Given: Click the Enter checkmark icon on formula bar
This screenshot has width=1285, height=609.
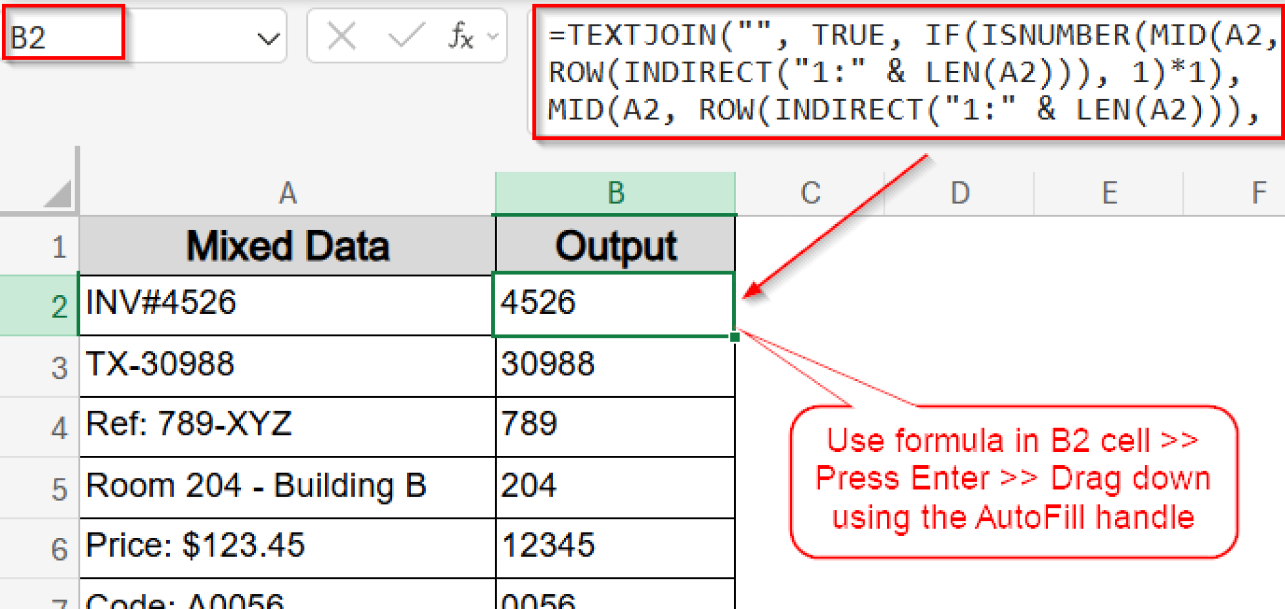Looking at the screenshot, I should point(407,36).
